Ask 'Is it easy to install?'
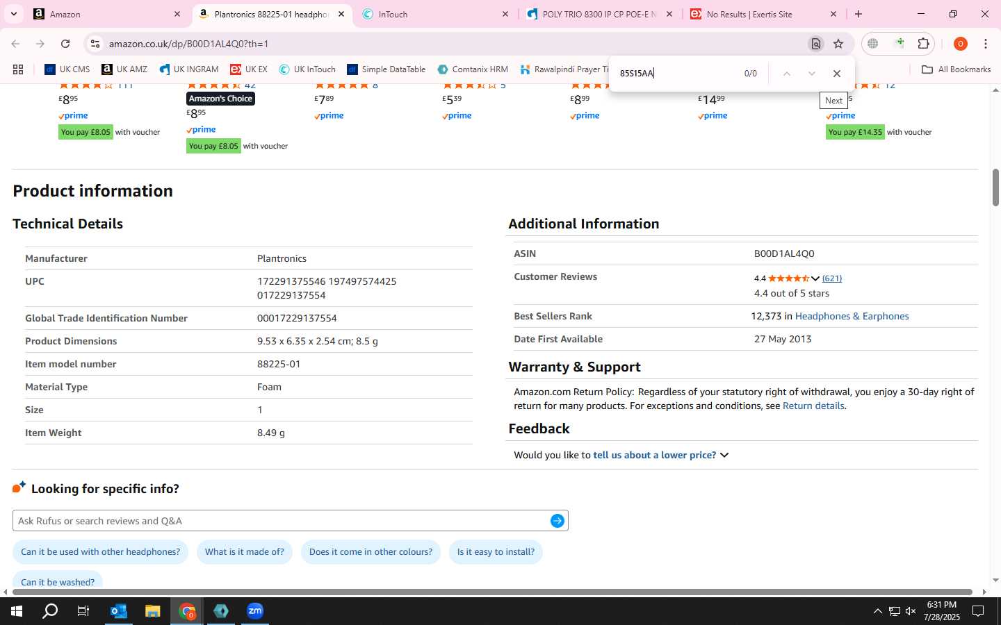This screenshot has width=1001, height=625. 496,552
